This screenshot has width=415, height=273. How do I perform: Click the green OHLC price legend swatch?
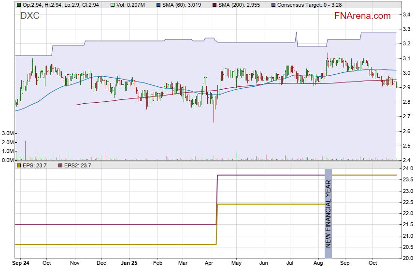(19, 5)
